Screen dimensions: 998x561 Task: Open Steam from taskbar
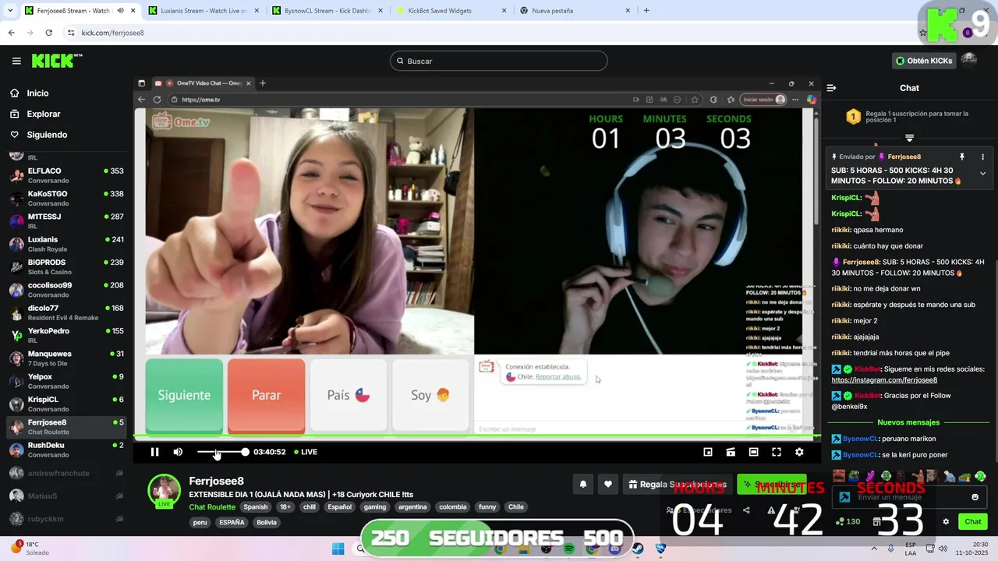click(638, 549)
